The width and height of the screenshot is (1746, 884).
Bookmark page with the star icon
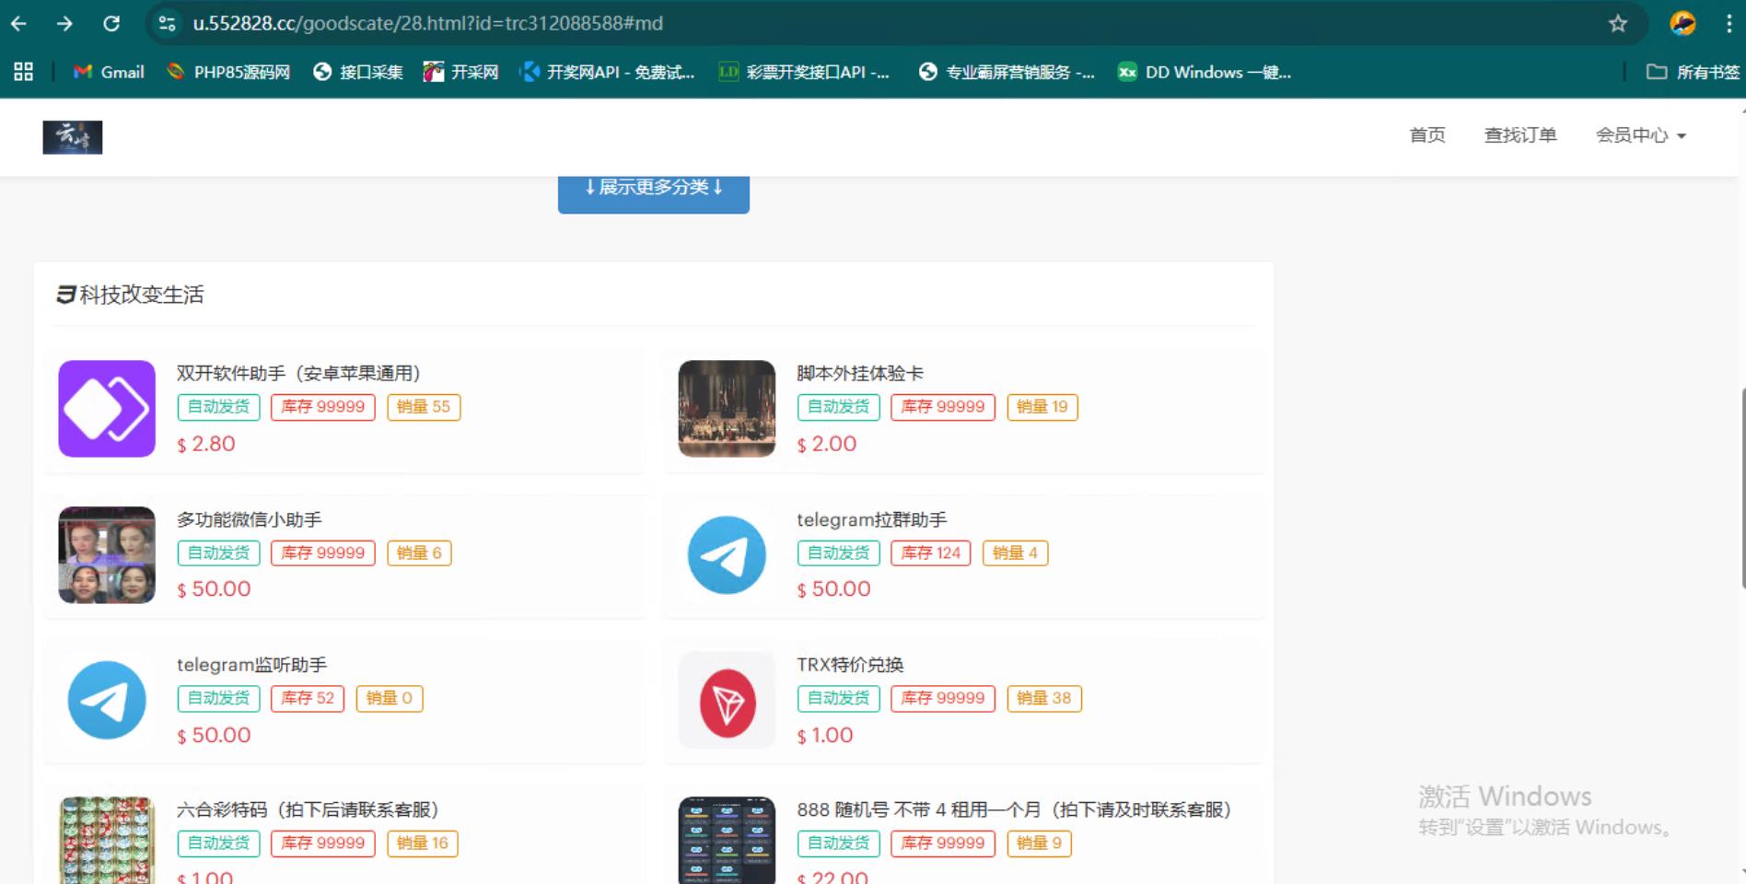click(1618, 24)
